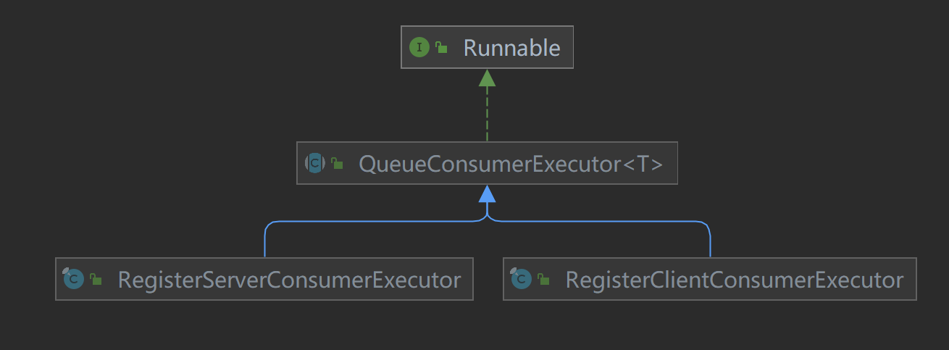The width and height of the screenshot is (949, 350).
Task: Select the dashed green implementation line
Action: pos(487,114)
